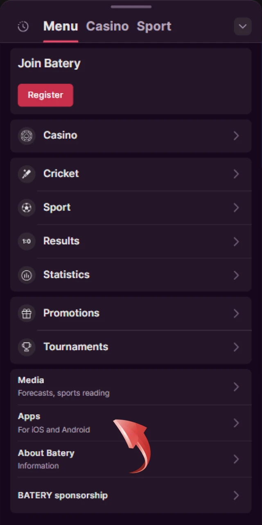Click the Cricket bat icon
The image size is (262, 525).
(x=27, y=174)
